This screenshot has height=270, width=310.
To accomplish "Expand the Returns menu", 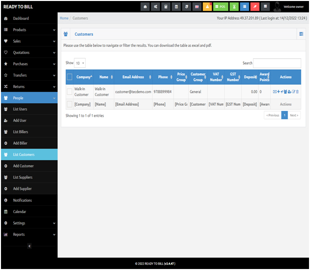I will (29, 87).
